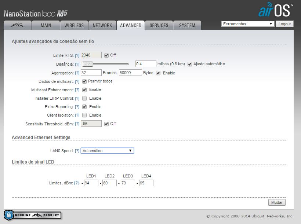
Task: Open help for Client Isolation
Action: tap(77, 115)
